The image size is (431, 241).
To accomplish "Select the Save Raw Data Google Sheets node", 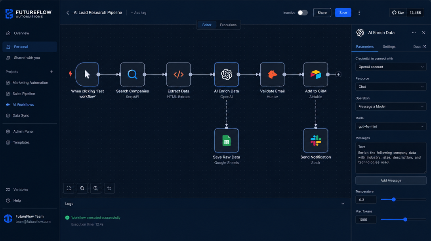I will tap(227, 141).
